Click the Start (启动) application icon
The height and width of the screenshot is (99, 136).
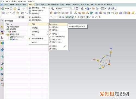(3, 9)
